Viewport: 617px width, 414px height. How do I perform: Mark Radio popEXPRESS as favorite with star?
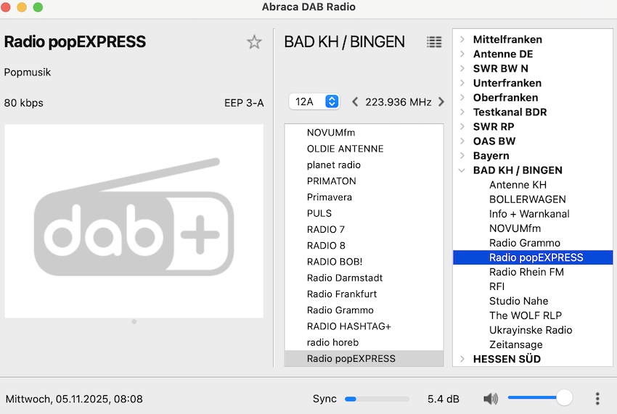pos(254,42)
